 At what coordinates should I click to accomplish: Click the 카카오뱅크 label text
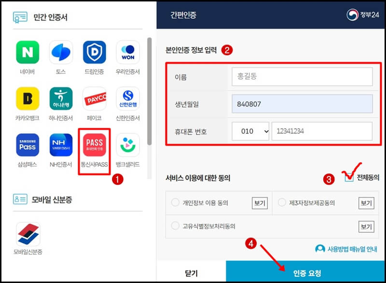28,118
